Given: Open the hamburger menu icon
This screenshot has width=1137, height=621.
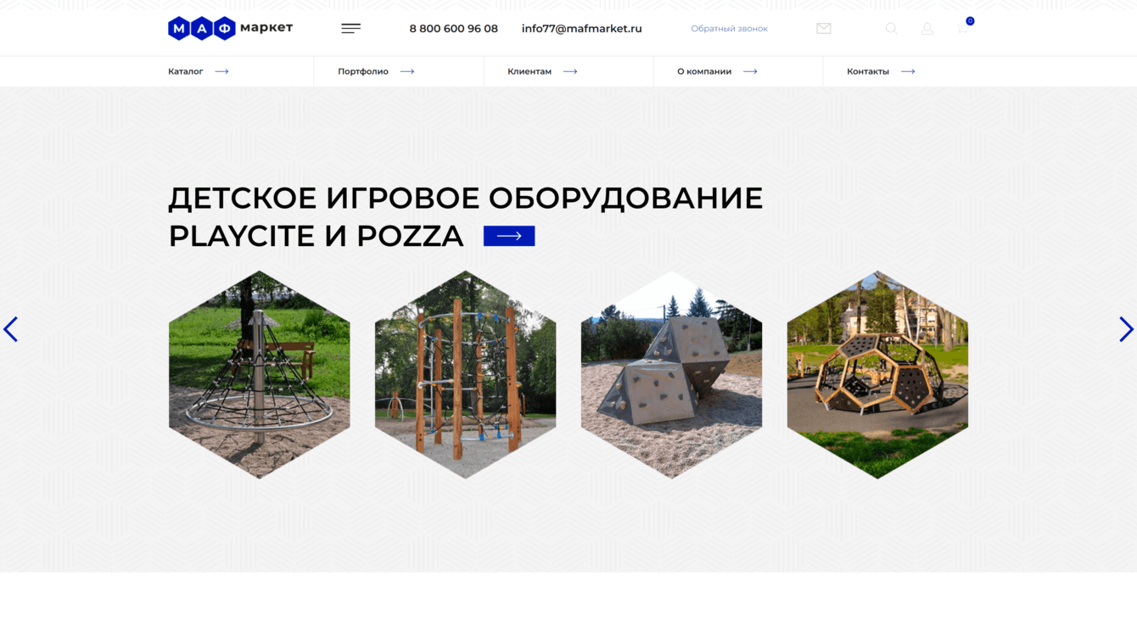Looking at the screenshot, I should tap(350, 27).
